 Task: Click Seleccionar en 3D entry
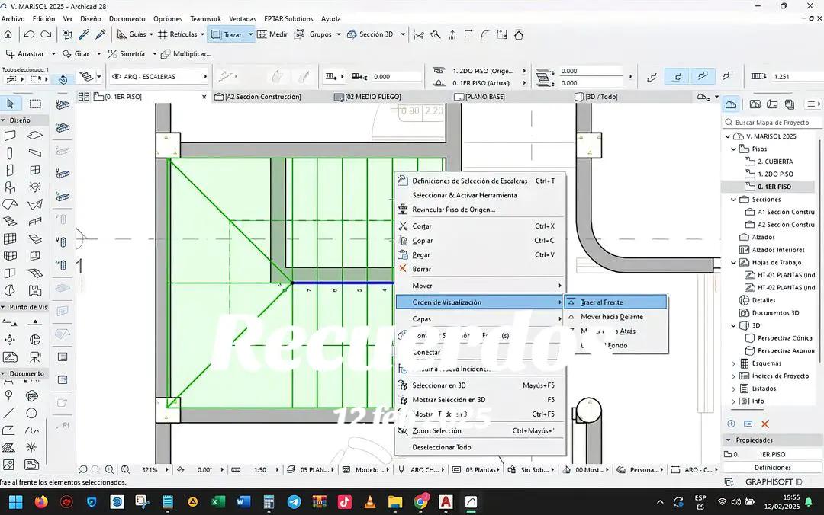pyautogui.click(x=480, y=385)
